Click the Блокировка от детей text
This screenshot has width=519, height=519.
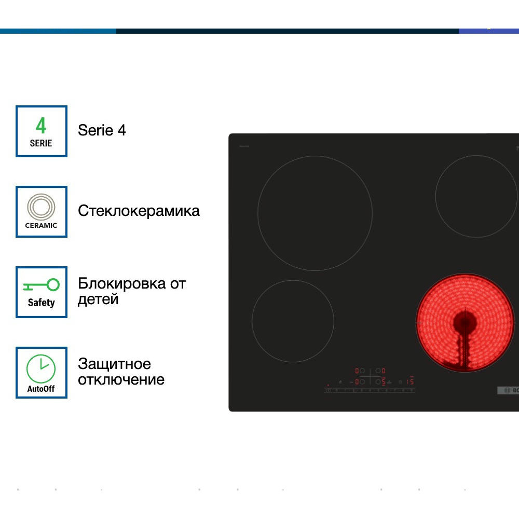click(x=131, y=291)
